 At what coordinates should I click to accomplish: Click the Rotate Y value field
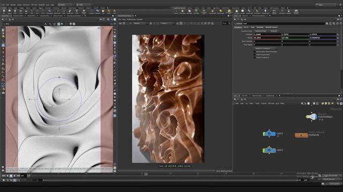[x=295, y=38]
